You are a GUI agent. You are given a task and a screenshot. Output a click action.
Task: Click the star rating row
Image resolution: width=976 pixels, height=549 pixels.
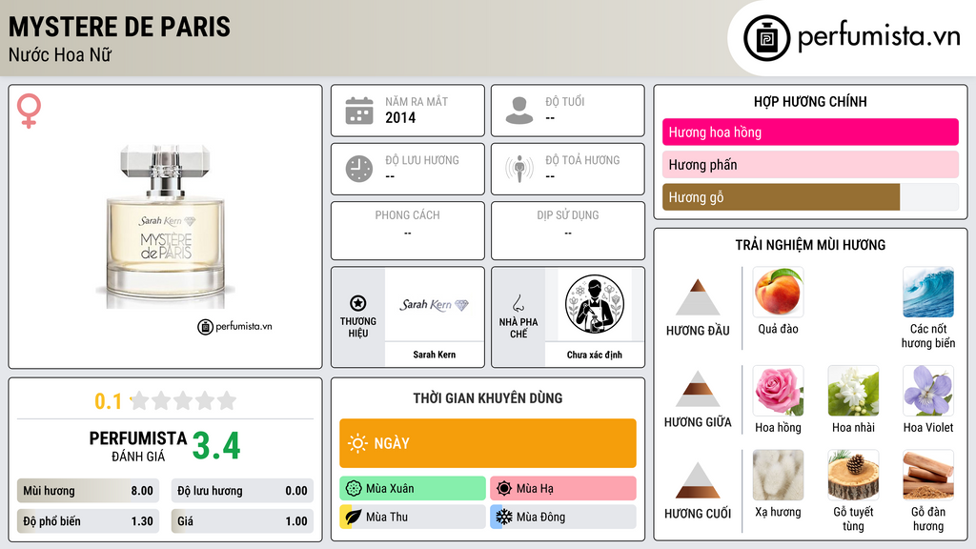tap(183, 400)
